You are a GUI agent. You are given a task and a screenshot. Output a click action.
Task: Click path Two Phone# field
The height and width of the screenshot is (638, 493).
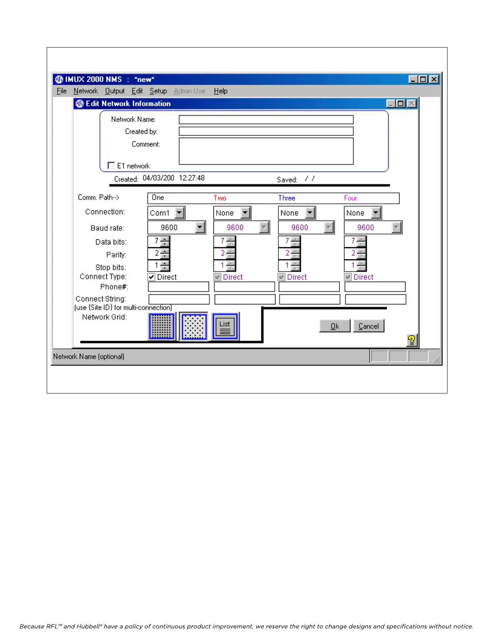tap(244, 287)
